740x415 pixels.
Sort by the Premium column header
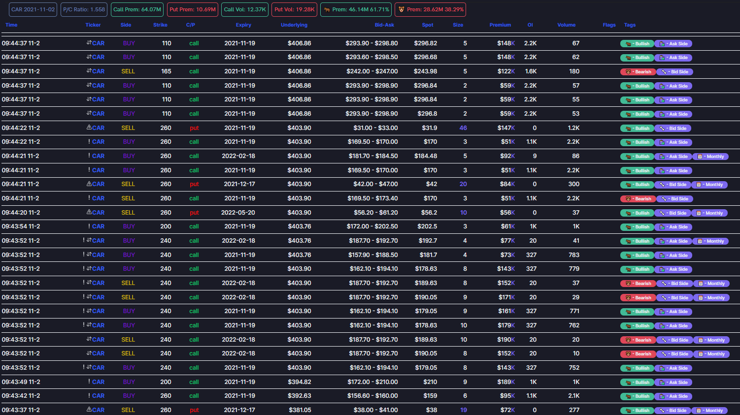pos(500,25)
